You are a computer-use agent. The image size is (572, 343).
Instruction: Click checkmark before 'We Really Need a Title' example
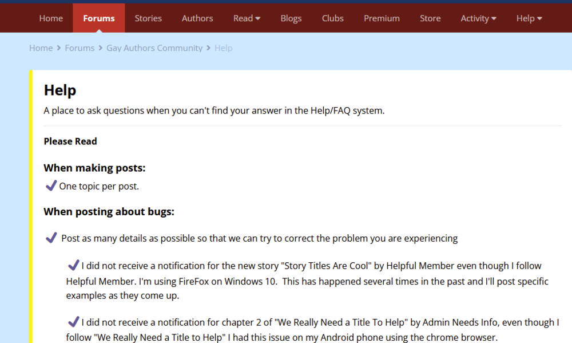point(73,321)
